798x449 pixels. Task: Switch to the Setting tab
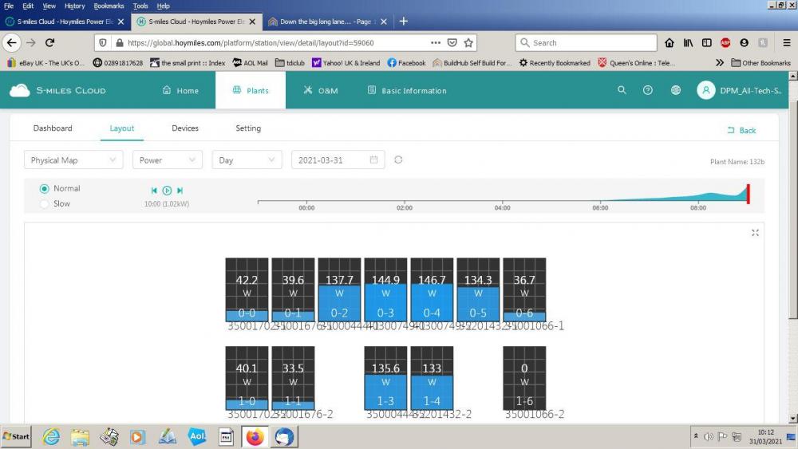tap(248, 128)
